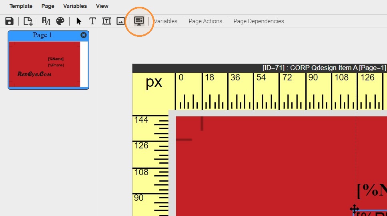Select the Text tool
387x216 pixels.
coord(92,21)
